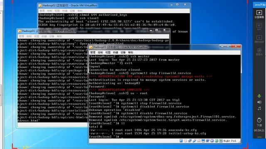Click the purple CPU features icon in Hadoop03 status bar
Image resolution: width=266 pixels, height=149 pixels.
pyautogui.click(x=212, y=141)
